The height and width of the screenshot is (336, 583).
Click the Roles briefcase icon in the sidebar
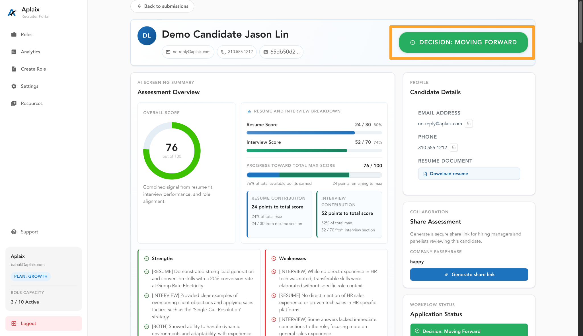[x=14, y=34]
